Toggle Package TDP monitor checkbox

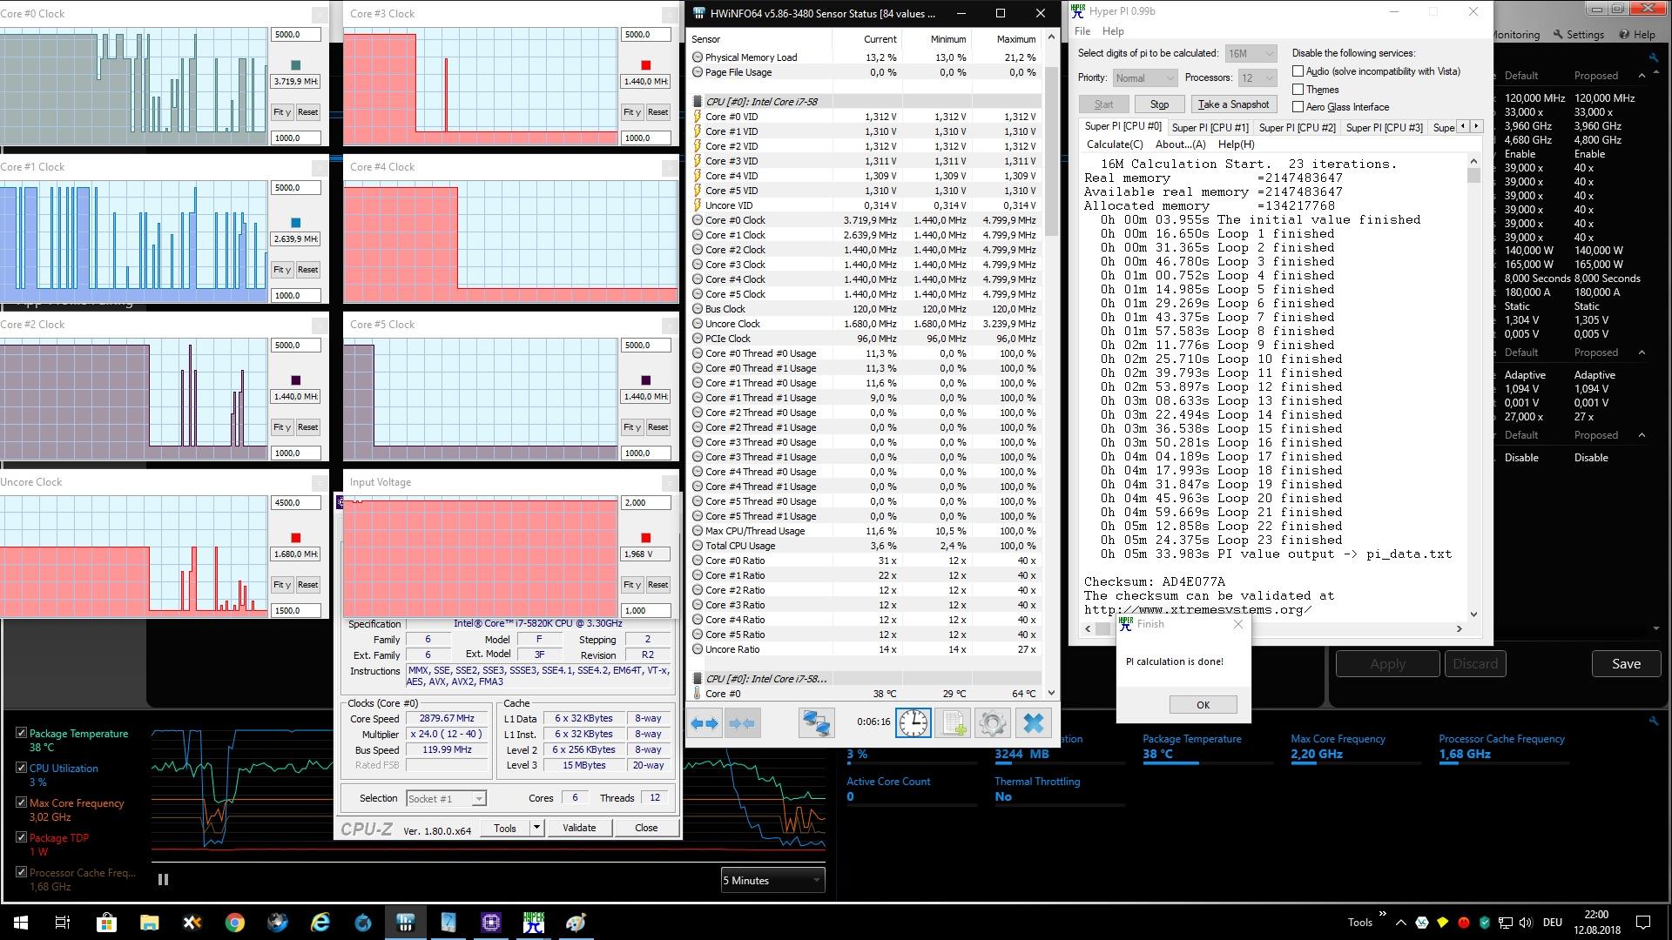21,837
